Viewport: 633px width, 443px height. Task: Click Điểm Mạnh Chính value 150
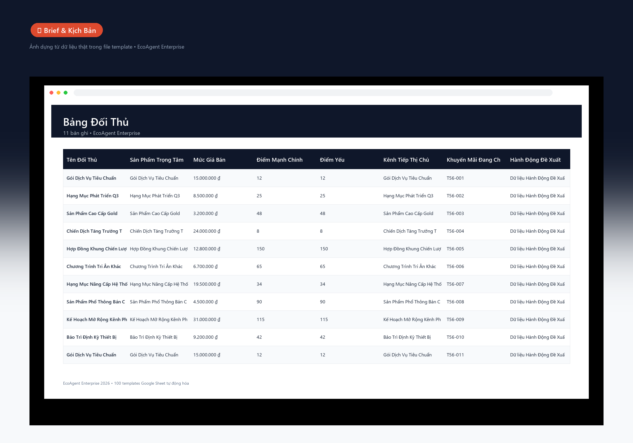(x=261, y=249)
